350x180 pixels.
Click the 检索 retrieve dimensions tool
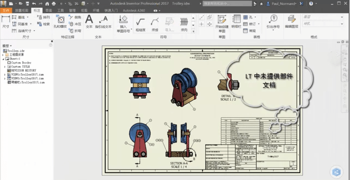43,24
